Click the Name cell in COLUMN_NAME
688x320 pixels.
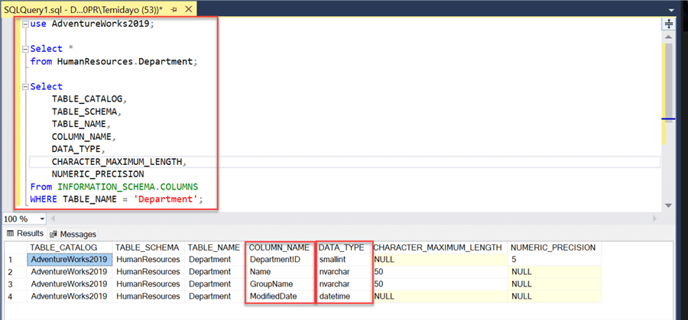pos(280,272)
